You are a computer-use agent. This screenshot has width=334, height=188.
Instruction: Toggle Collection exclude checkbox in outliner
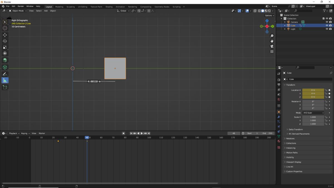323,19
